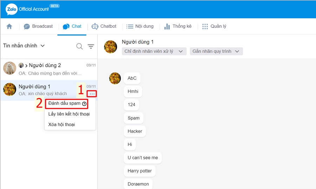Click the Hmhi message bubble
This screenshot has width=316, height=189.
tap(133, 91)
